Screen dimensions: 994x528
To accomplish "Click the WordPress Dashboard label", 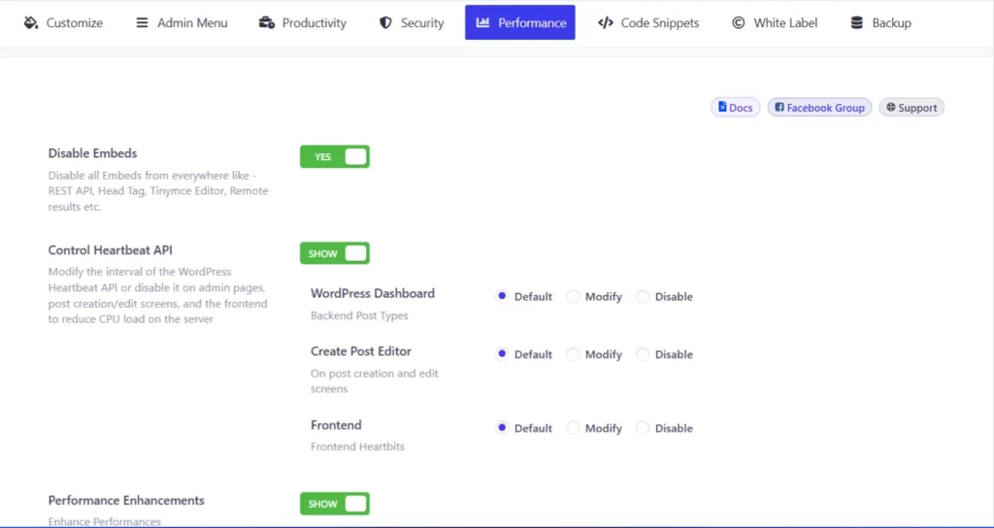I will point(373,293).
